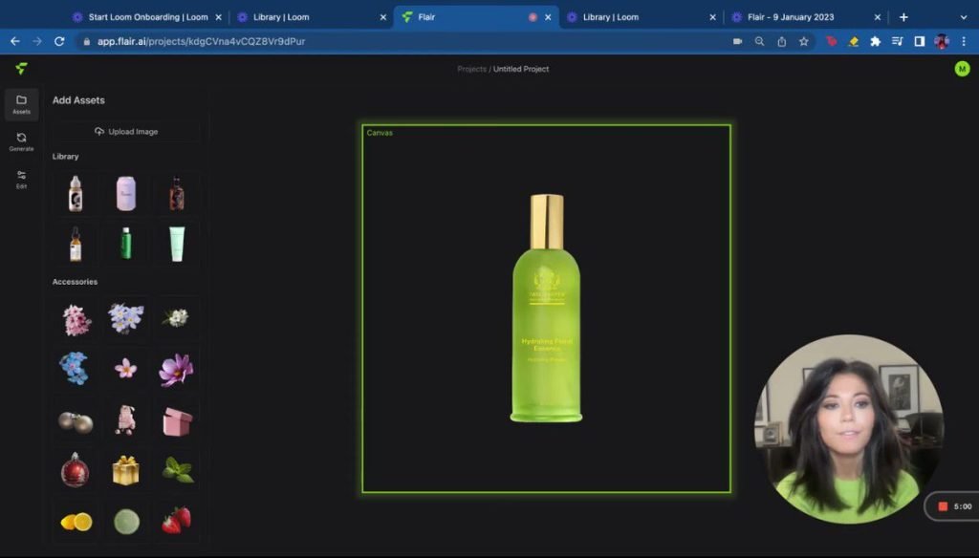Screen dimensions: 979x558
Task: Open a new browser tab with the plus button
Action: tap(903, 17)
